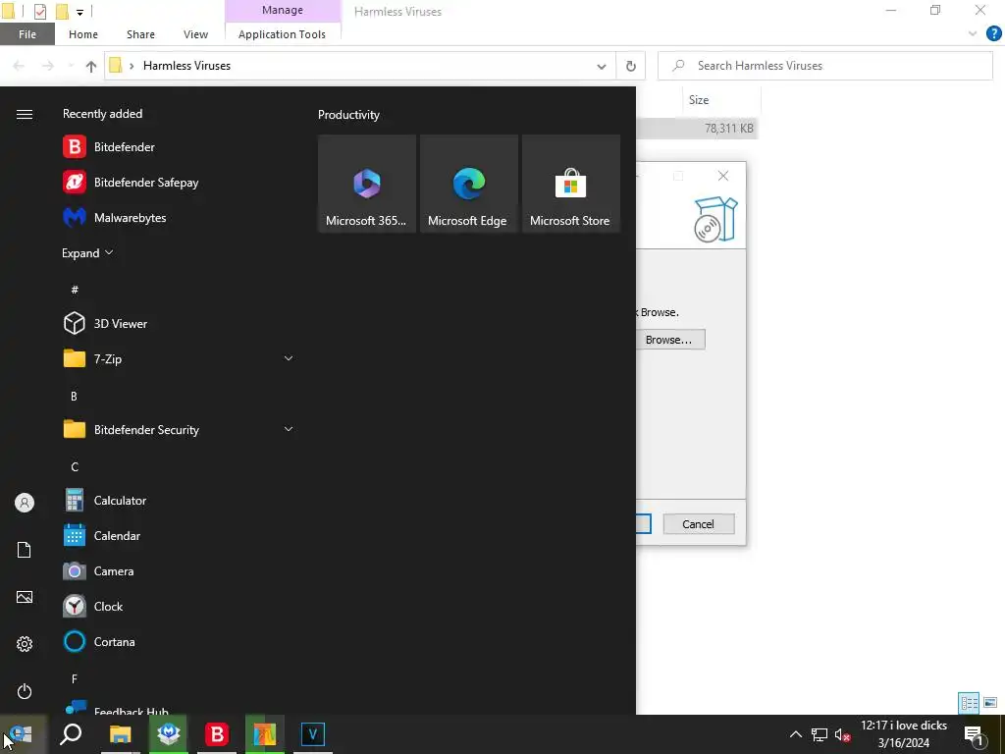Switch to the View ribbon tab

[x=195, y=34]
